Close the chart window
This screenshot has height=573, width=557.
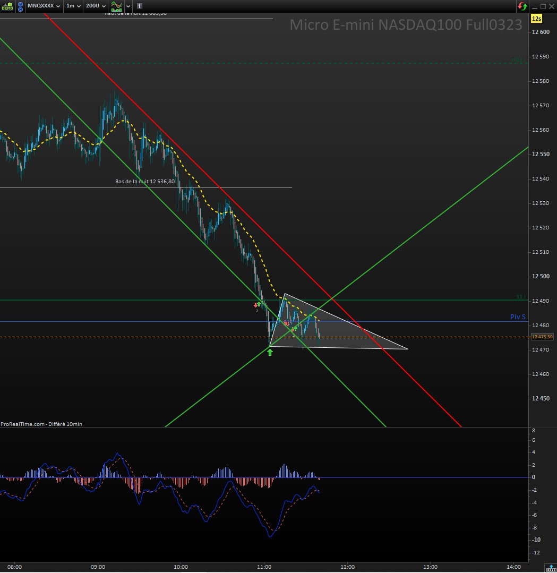552,6
